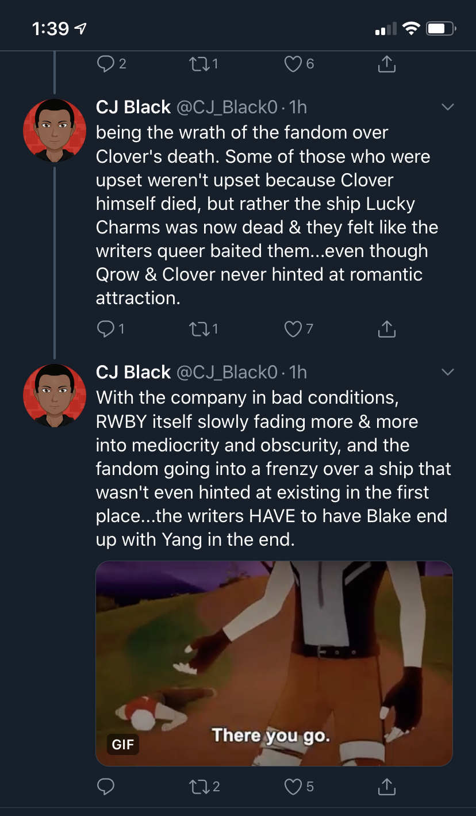Visit the @CJ_Black0 handle on the RWBY tweet
476x816 pixels.
coord(227,372)
